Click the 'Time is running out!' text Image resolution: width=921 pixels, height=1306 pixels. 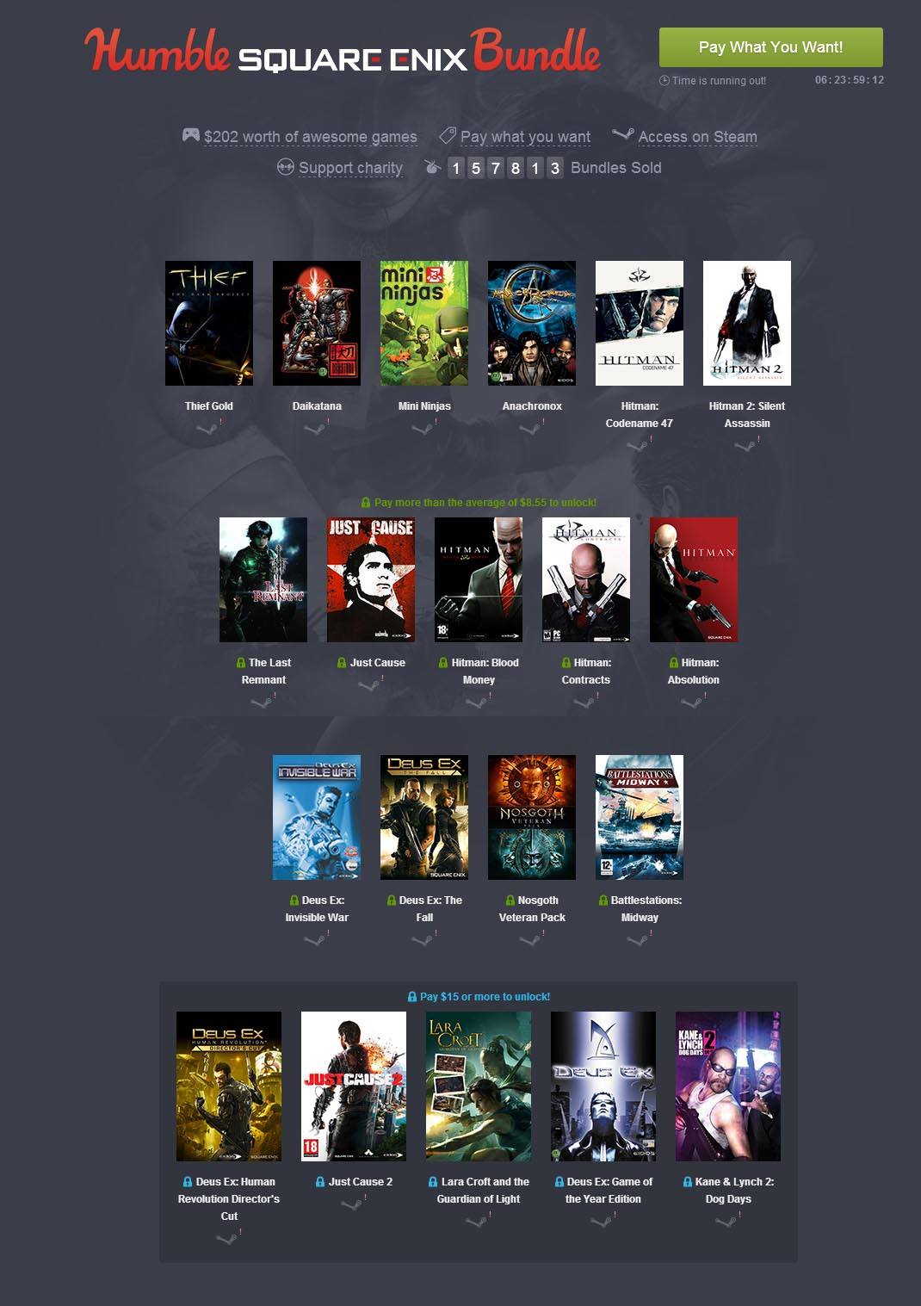pos(719,81)
